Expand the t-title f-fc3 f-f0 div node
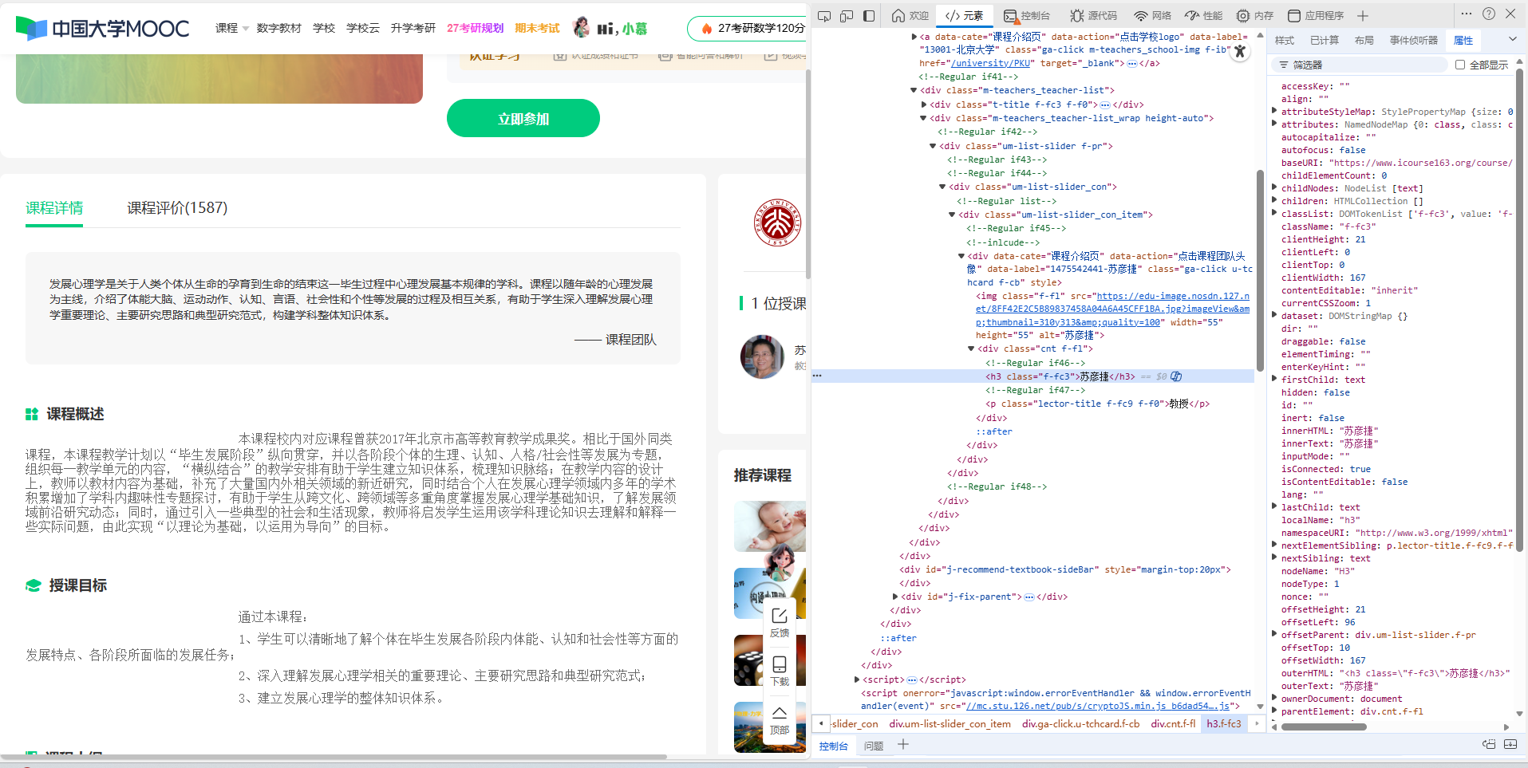This screenshot has width=1528, height=768. (924, 104)
